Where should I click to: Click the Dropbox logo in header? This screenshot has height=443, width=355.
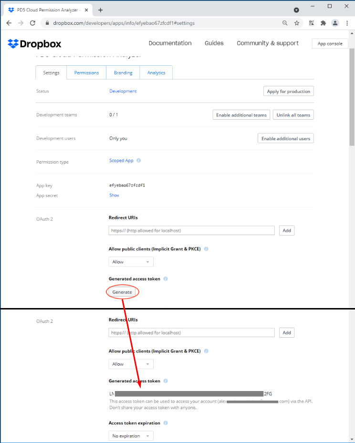coord(34,43)
